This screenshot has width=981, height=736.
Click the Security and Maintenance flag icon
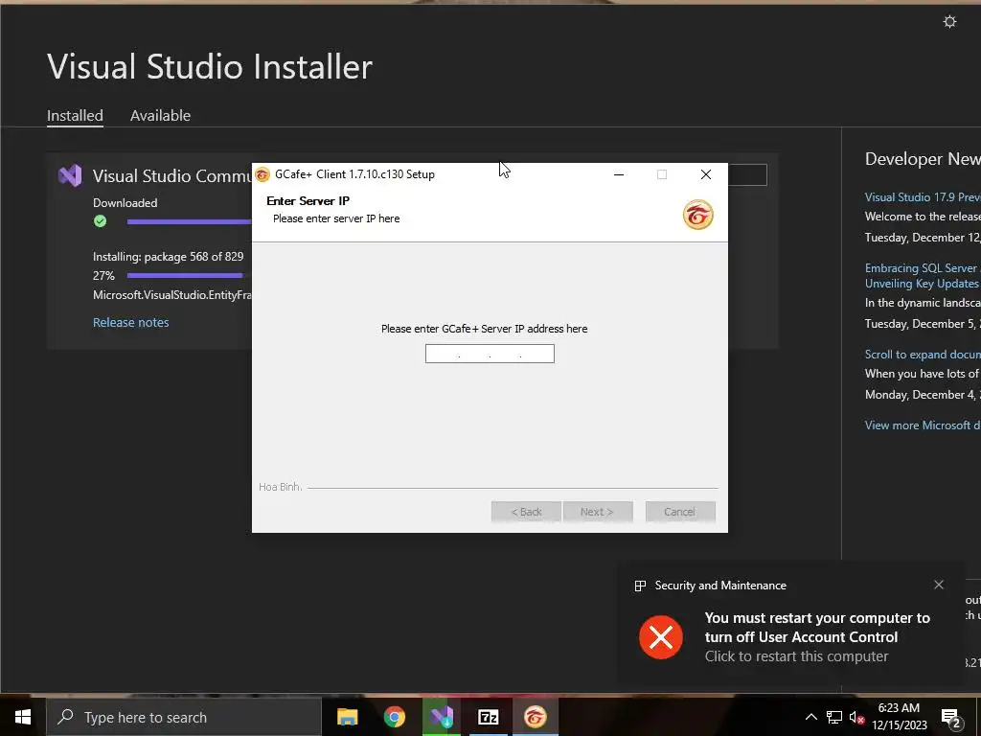[639, 586]
